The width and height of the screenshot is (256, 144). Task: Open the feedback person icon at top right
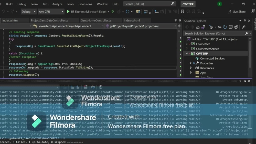click(253, 11)
